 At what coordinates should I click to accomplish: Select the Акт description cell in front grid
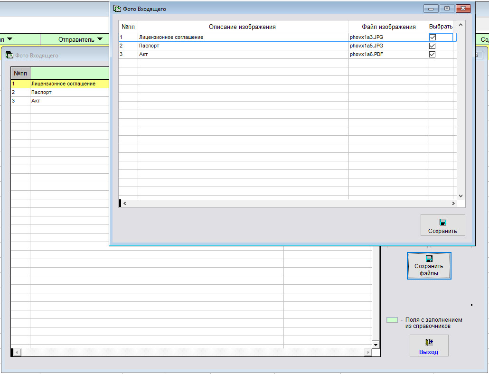click(x=242, y=55)
